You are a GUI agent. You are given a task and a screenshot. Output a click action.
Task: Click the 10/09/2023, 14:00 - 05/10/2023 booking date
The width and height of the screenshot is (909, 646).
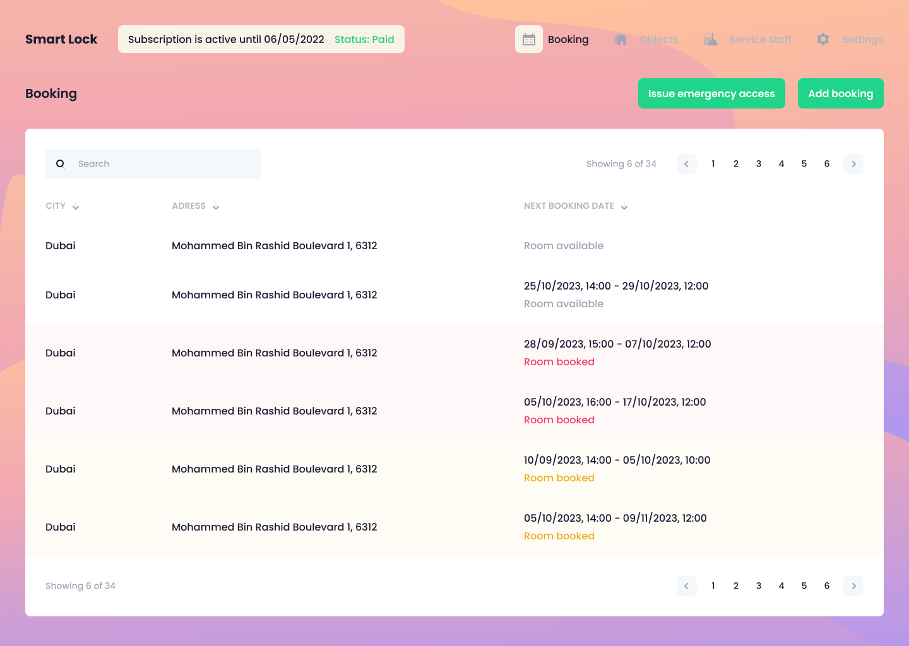(x=617, y=461)
